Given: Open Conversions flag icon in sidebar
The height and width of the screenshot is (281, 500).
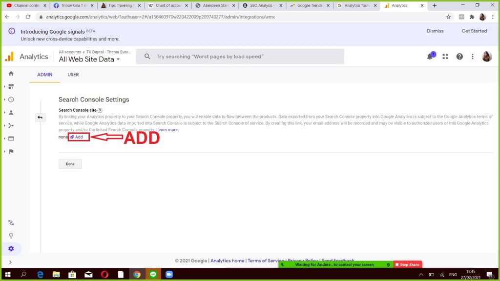Looking at the screenshot, I should tap(11, 152).
